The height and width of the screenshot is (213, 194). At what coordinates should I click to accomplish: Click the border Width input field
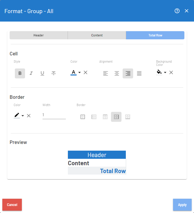(x=54, y=115)
